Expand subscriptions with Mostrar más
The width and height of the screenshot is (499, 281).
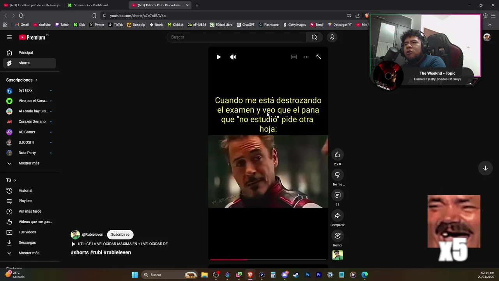point(30,163)
